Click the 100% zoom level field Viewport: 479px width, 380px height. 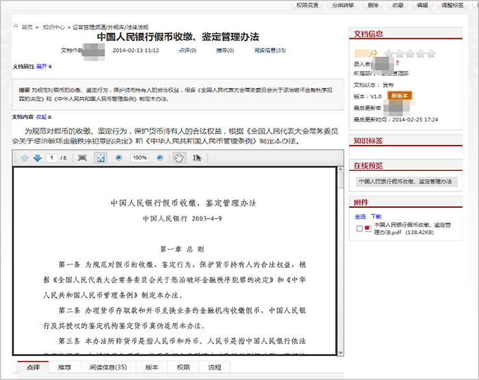[140, 158]
